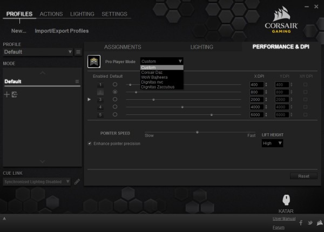Open Import/Export Profiles

62,31
